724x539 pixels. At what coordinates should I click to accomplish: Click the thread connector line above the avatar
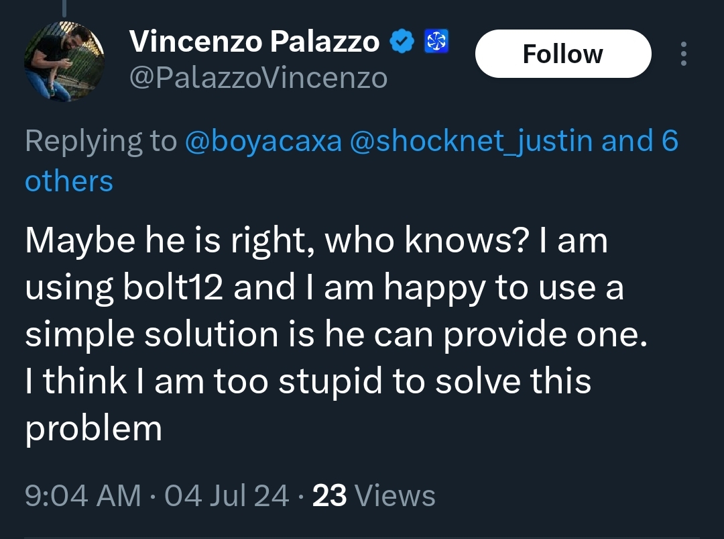[x=64, y=8]
